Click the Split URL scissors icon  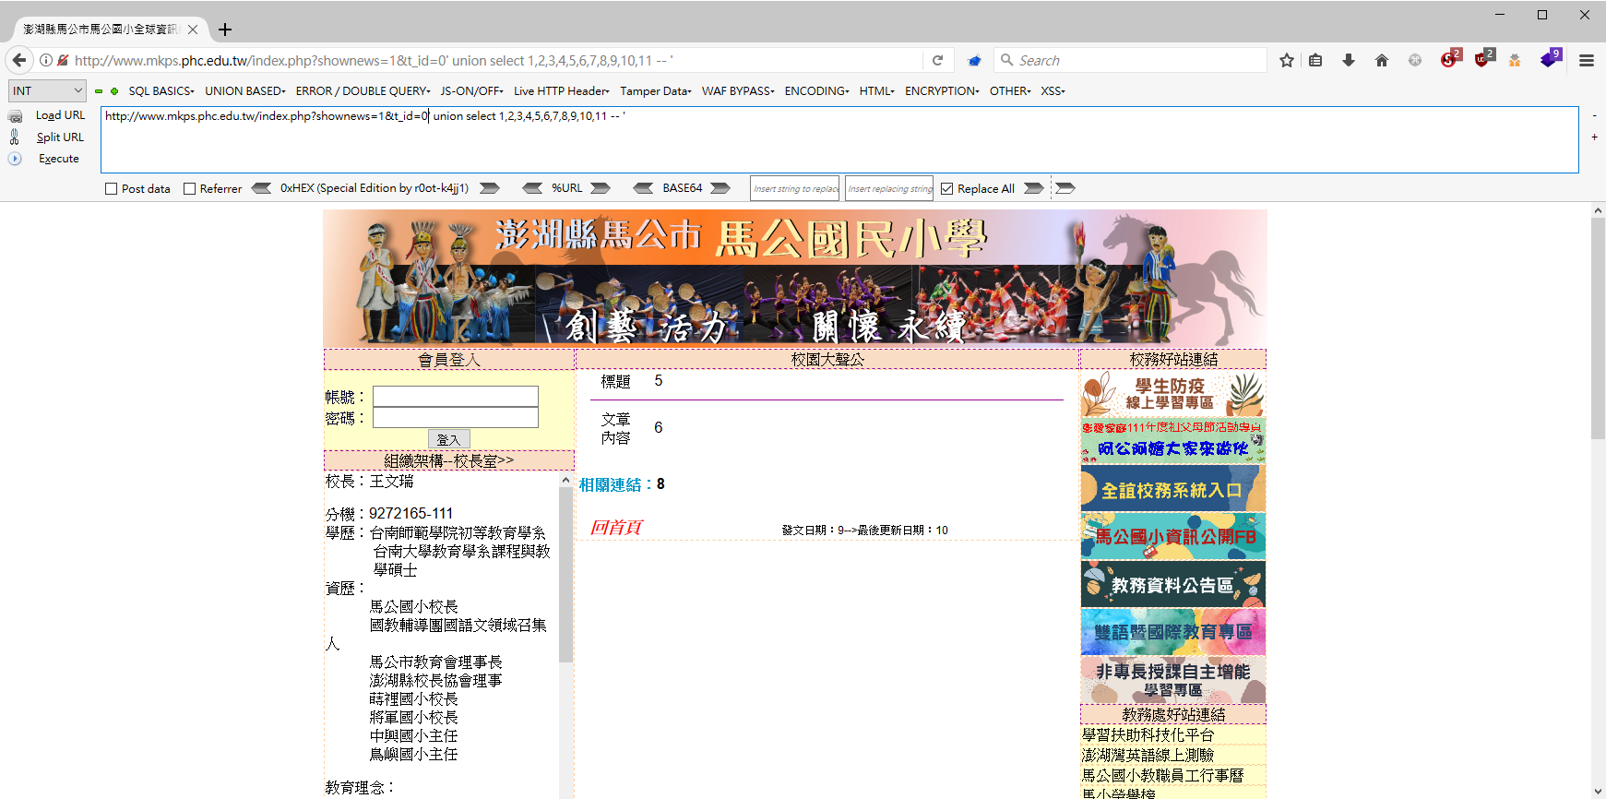pyautogui.click(x=14, y=137)
